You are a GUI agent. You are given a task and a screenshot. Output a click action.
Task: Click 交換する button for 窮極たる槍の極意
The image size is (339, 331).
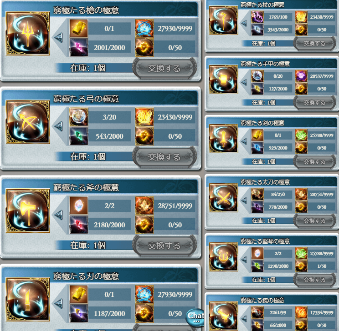click(x=164, y=68)
